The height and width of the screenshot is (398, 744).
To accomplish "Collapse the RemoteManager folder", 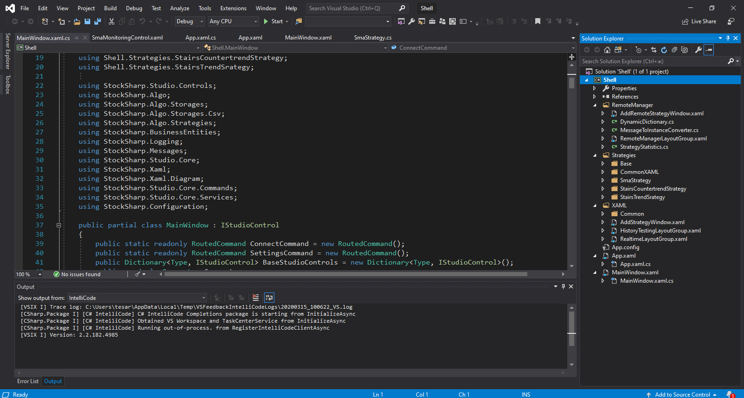I will click(x=595, y=105).
